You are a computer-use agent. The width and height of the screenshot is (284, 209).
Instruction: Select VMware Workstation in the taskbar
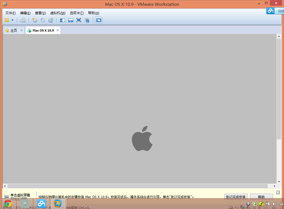point(57,204)
